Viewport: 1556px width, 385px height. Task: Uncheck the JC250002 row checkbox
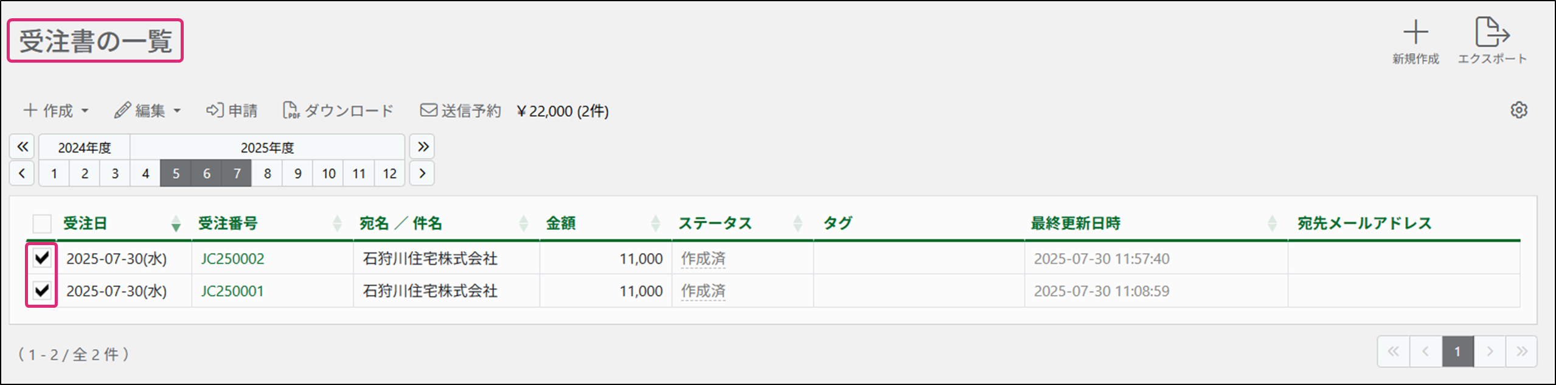(x=42, y=258)
